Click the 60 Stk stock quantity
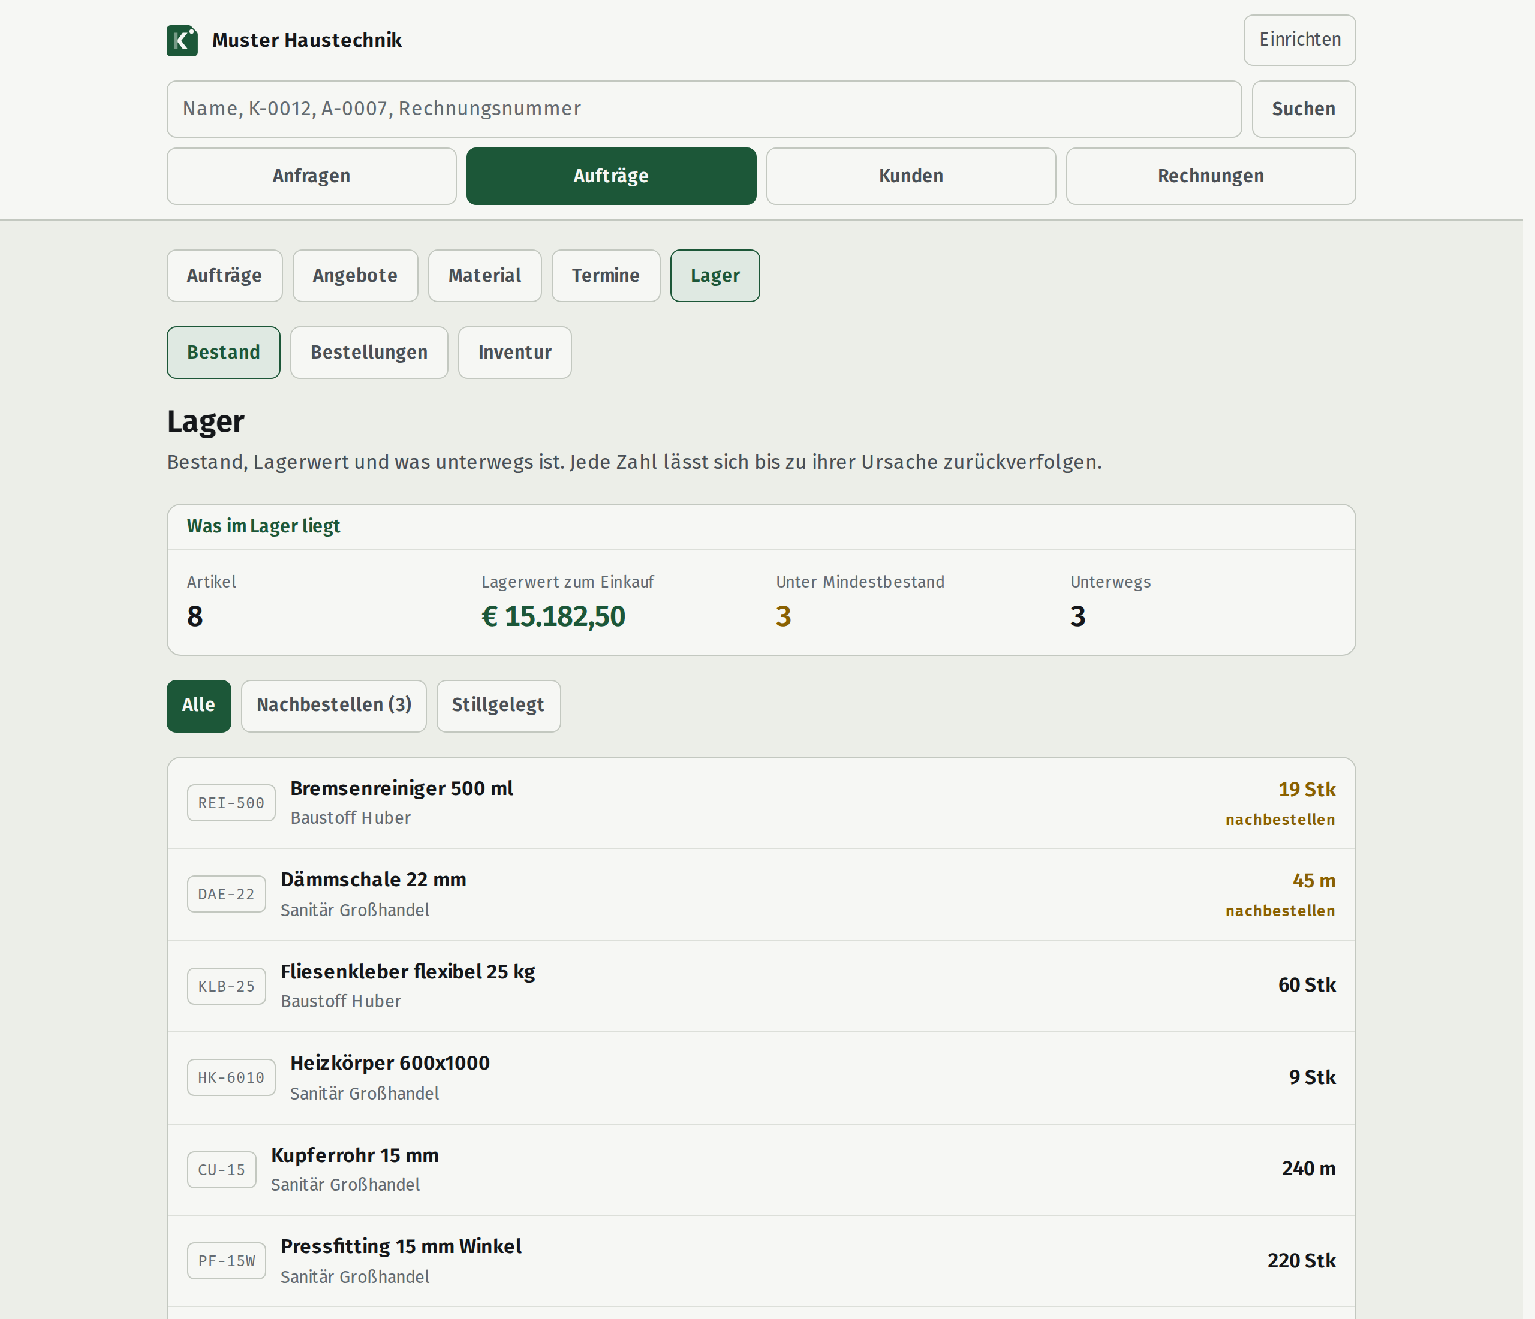Image resolution: width=1535 pixels, height=1319 pixels. pos(1307,986)
